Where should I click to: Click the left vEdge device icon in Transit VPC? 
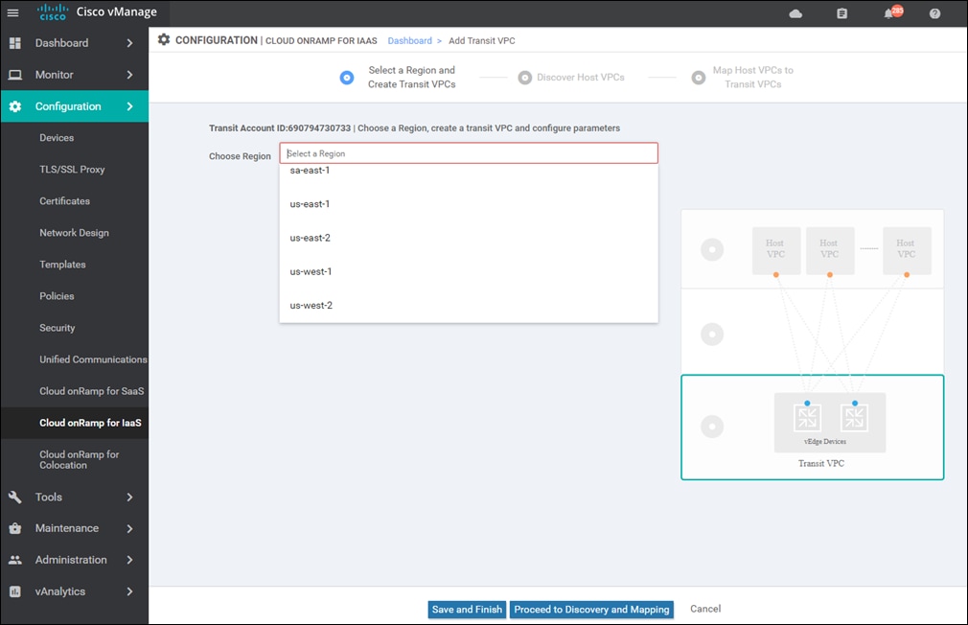(807, 418)
